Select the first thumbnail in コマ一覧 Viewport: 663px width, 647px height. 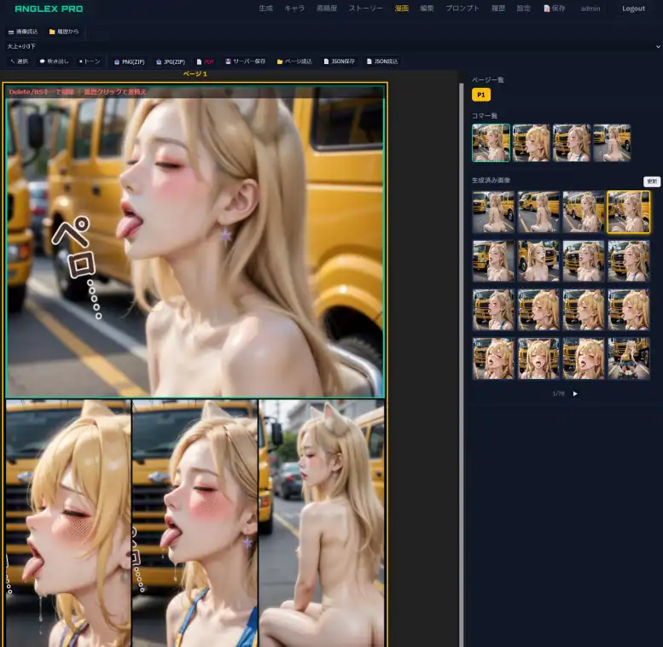(491, 143)
